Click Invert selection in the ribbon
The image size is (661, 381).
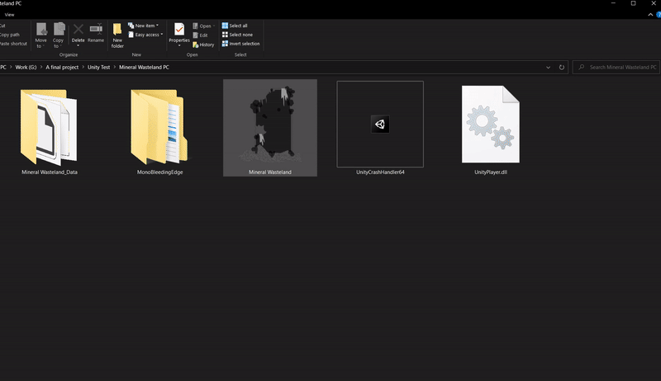pyautogui.click(x=240, y=44)
